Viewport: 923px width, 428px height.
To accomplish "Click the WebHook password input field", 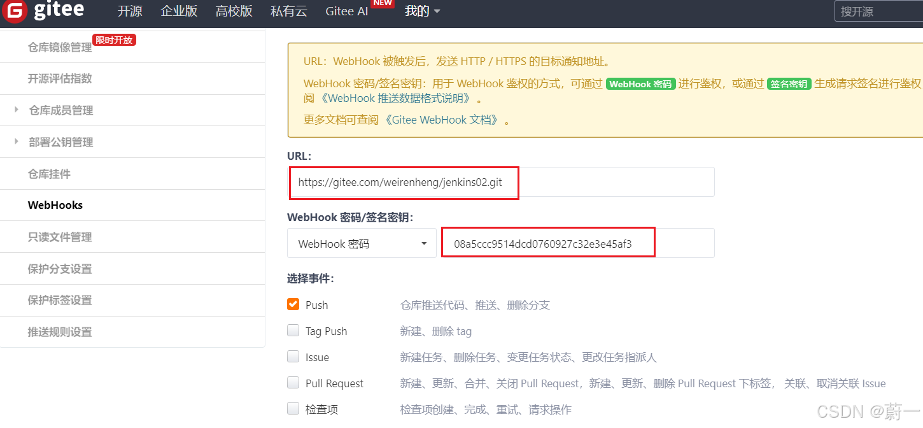I will (x=578, y=243).
